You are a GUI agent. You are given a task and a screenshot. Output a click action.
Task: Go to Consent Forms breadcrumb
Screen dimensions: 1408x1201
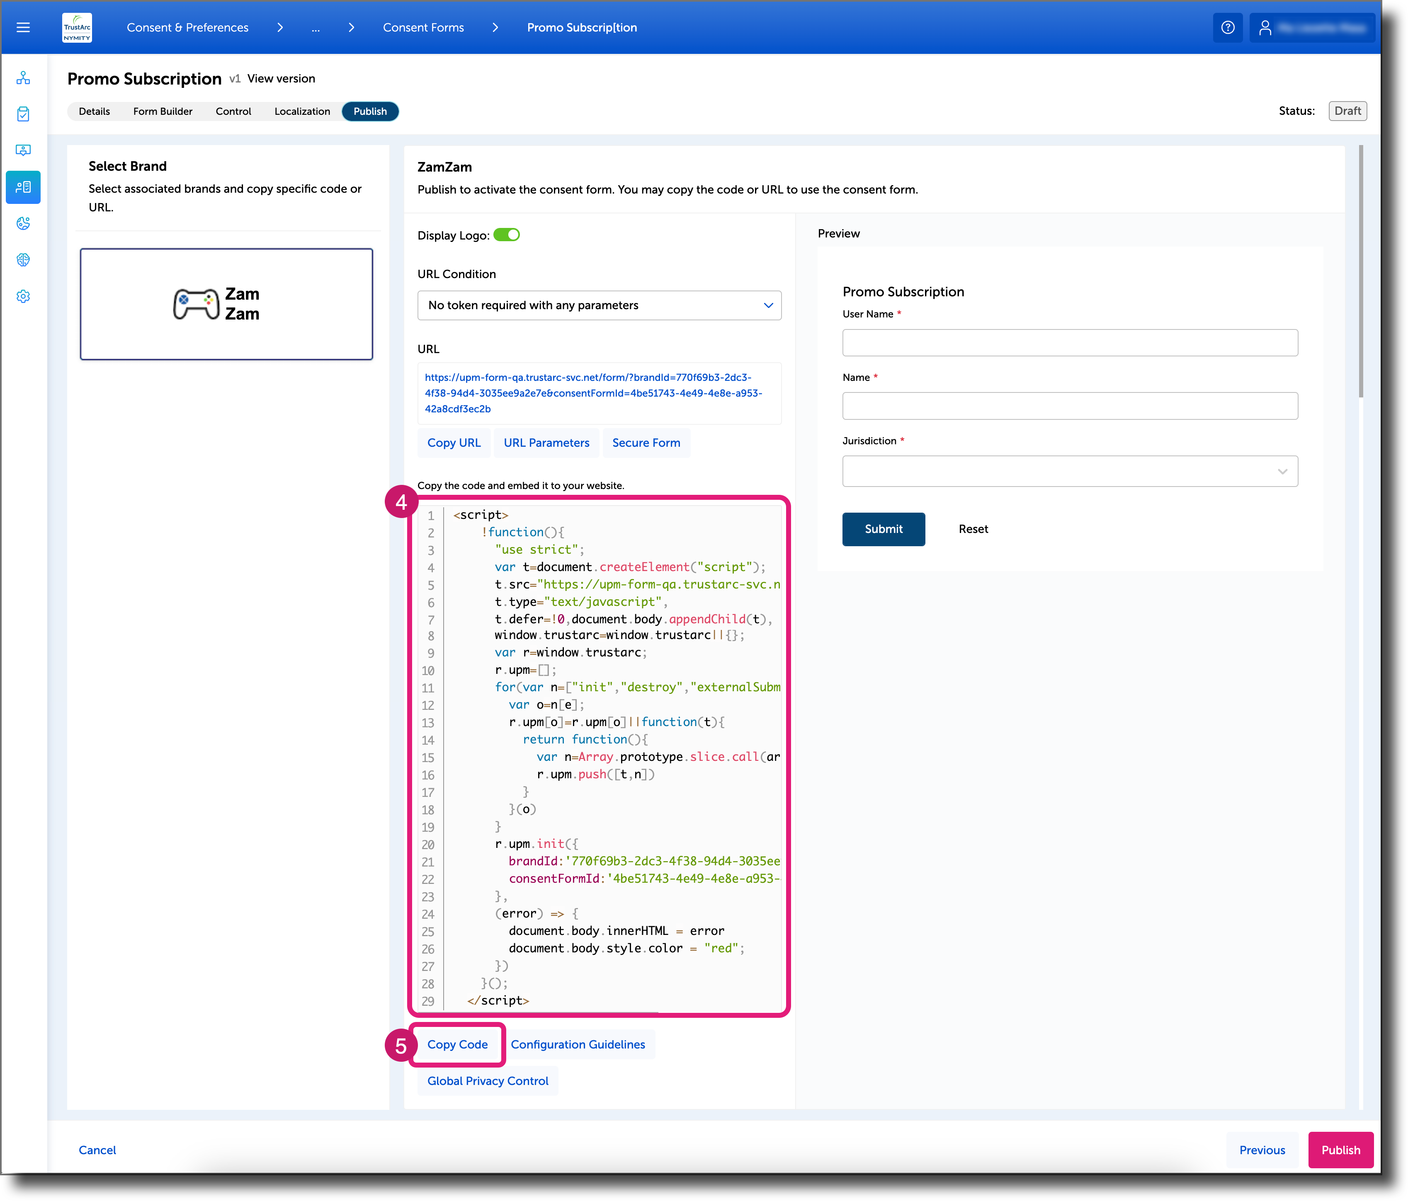point(423,28)
